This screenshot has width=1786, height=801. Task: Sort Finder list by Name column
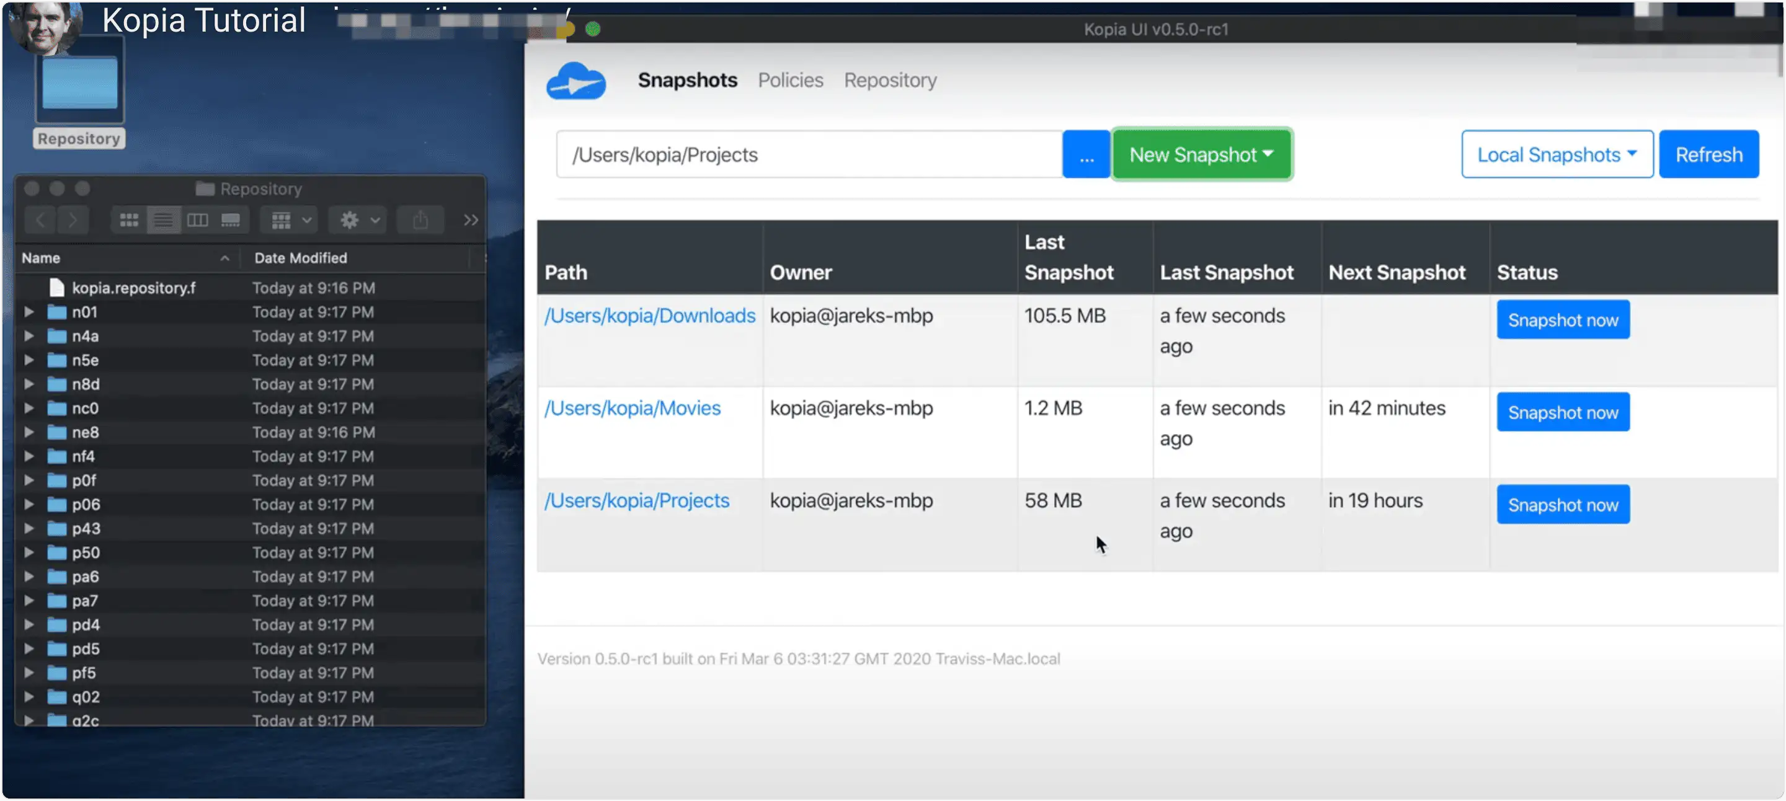click(127, 258)
